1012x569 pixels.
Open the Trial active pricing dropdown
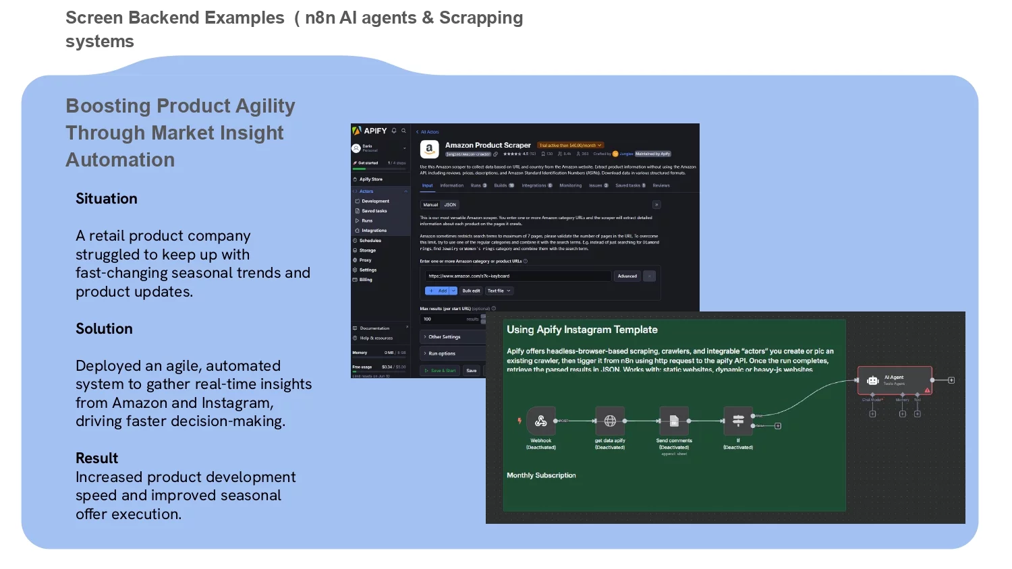point(570,145)
